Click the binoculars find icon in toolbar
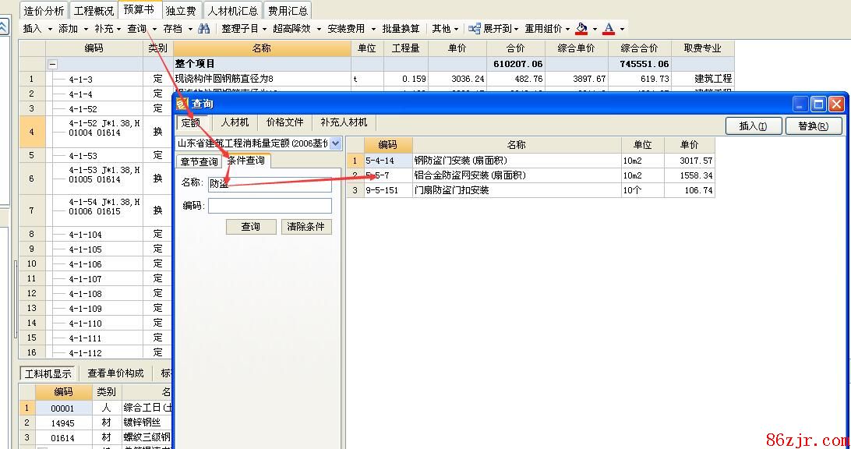Image resolution: width=851 pixels, height=449 pixels. click(204, 29)
